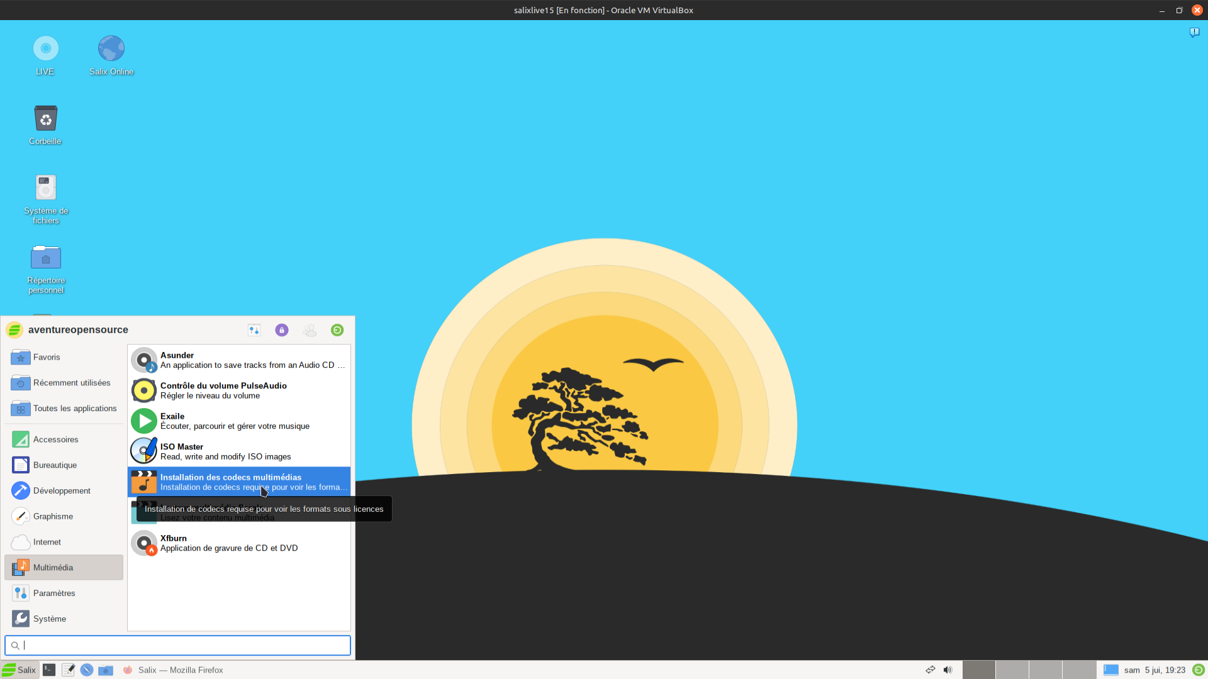Show Toutes les applications

pos(74,409)
